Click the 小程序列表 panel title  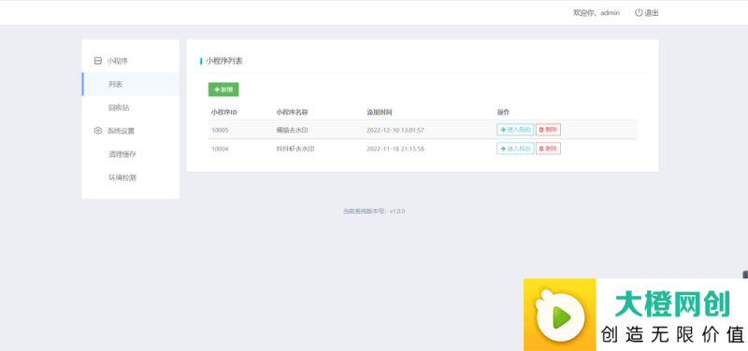224,61
